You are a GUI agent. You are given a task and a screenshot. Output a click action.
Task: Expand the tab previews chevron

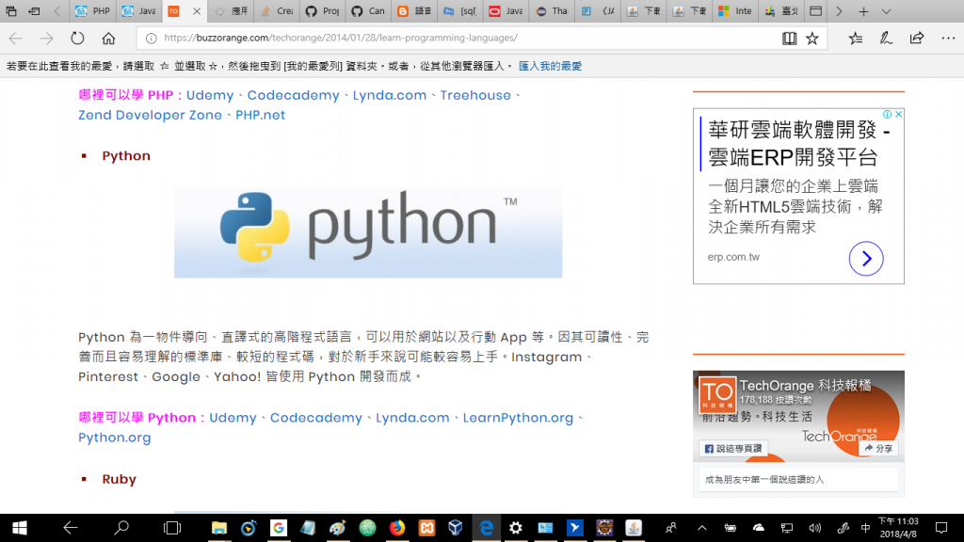pos(886,11)
